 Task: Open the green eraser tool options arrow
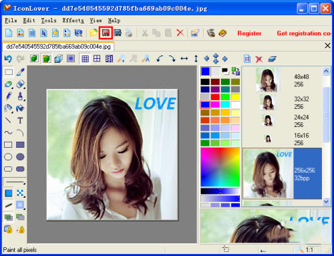click(x=12, y=88)
